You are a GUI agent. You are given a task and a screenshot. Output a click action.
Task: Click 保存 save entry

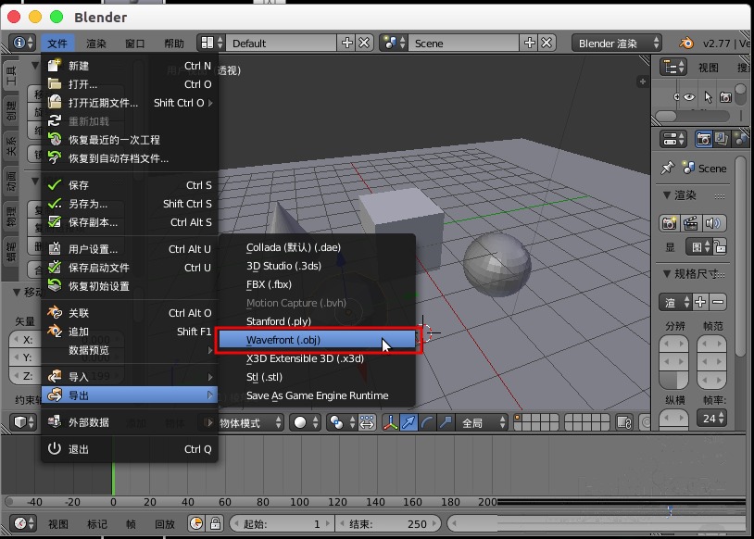[130, 185]
